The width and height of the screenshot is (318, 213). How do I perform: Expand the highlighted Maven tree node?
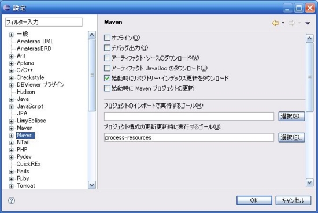[12, 136]
